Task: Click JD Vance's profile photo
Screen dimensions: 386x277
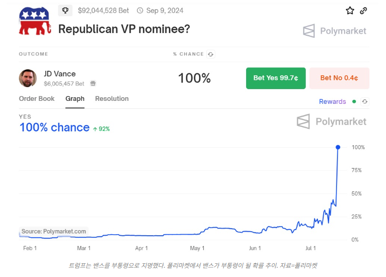Action: tap(28, 78)
